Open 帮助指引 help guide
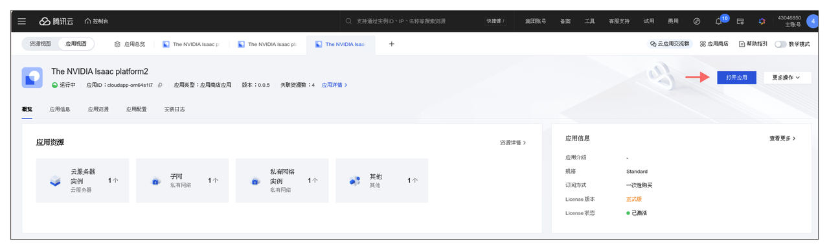Screen dimensions: 829x250 tap(753, 44)
